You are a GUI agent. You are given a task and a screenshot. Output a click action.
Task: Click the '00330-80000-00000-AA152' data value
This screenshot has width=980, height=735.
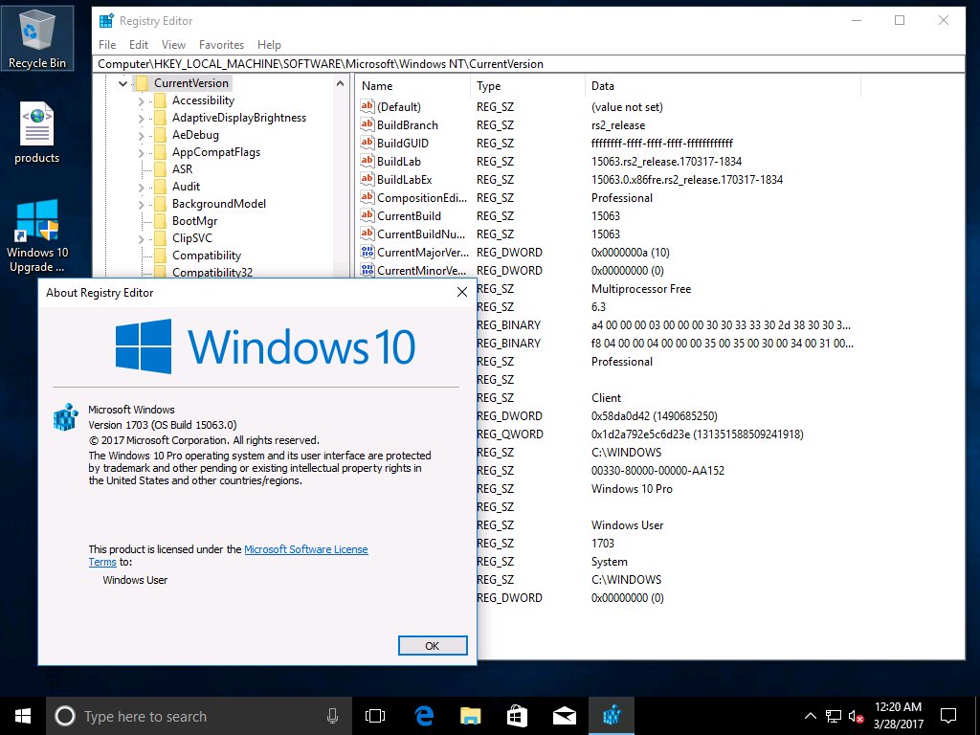tap(657, 471)
